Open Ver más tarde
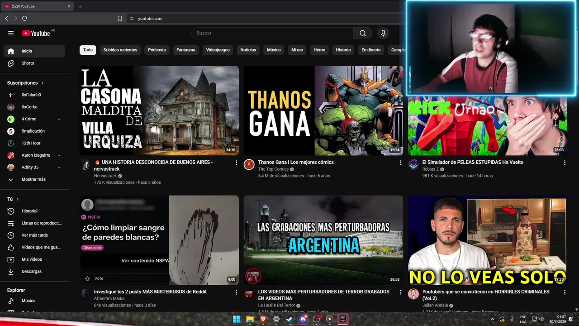The image size is (579, 326). [x=34, y=235]
